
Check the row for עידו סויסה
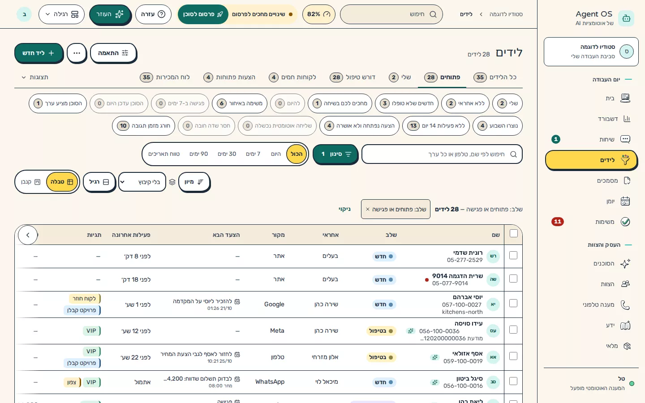click(x=513, y=330)
